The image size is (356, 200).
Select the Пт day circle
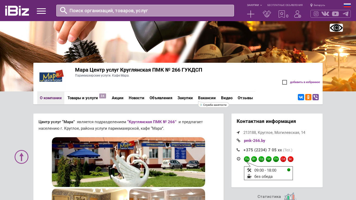(276, 159)
